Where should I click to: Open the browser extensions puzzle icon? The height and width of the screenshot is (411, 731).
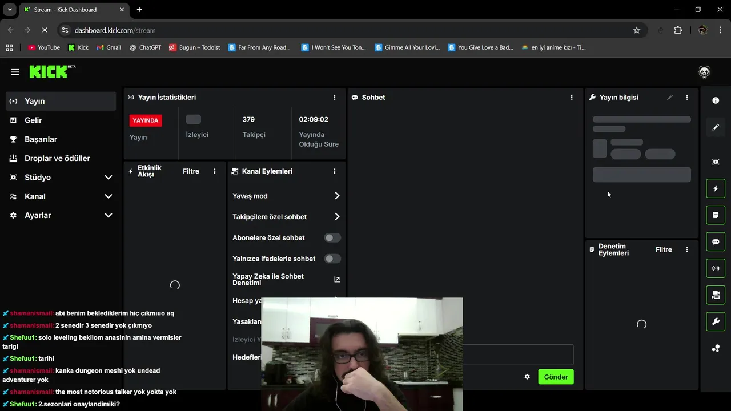(x=678, y=30)
